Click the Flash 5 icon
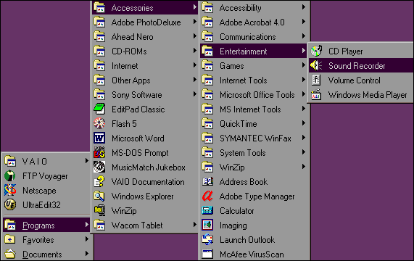 [99, 123]
